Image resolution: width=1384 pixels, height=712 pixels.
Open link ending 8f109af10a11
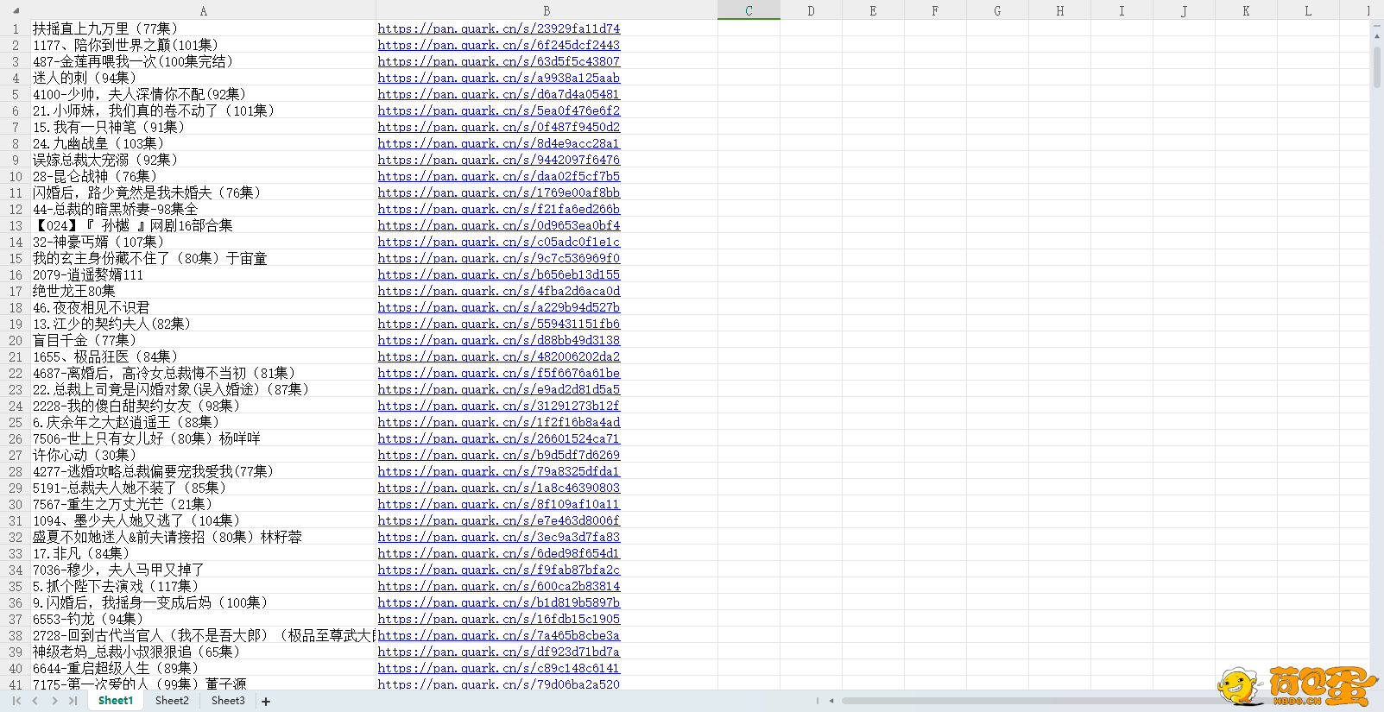point(499,504)
